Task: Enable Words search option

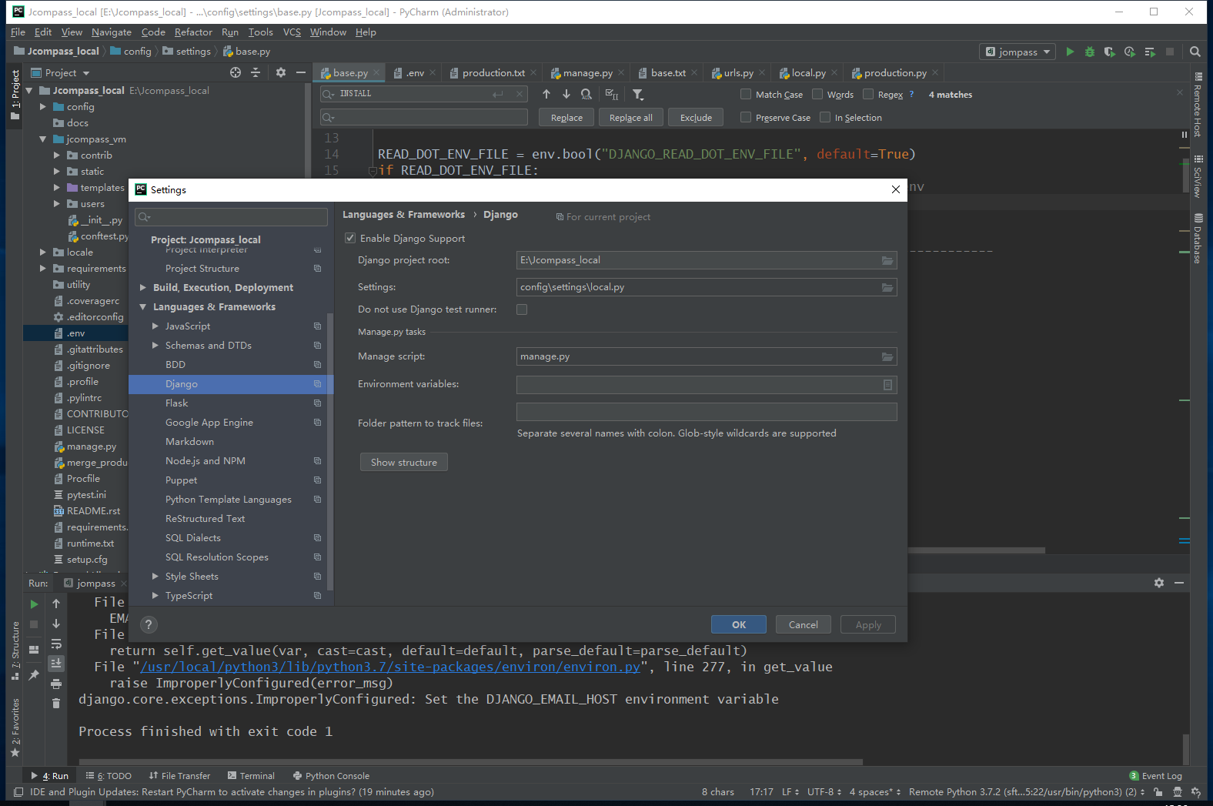Action: tap(817, 94)
